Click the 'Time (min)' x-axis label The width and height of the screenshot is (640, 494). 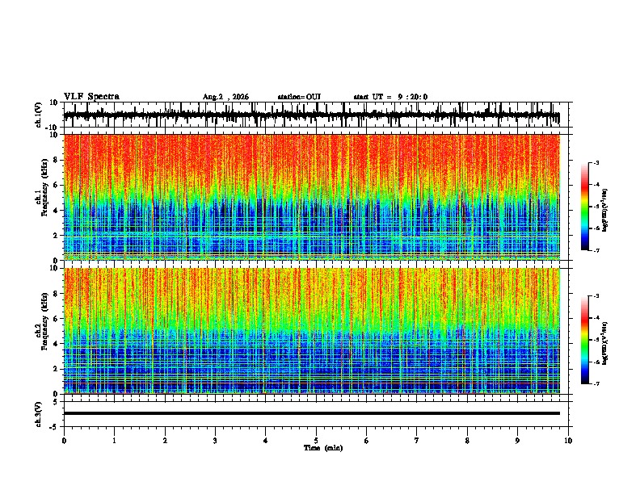[x=323, y=448]
